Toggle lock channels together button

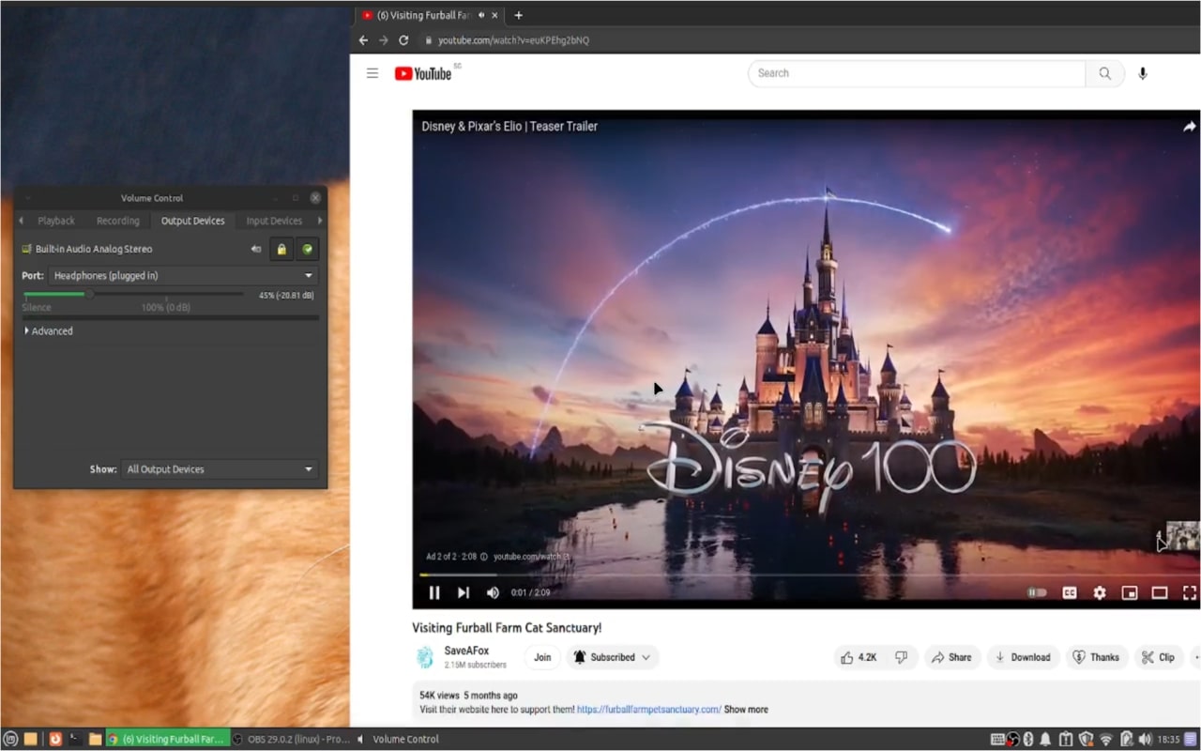pos(281,249)
